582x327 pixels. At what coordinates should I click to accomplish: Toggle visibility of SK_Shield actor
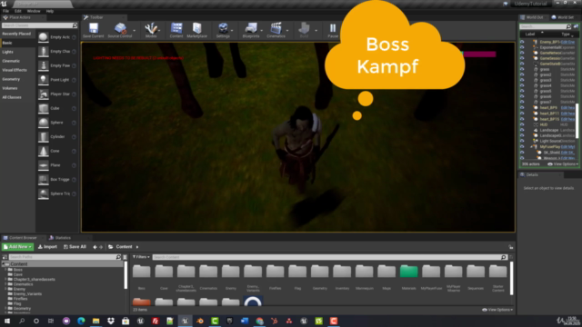pos(522,153)
